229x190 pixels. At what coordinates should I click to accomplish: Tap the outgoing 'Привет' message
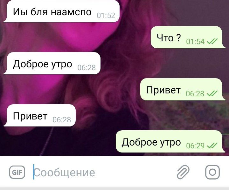pos(183,89)
